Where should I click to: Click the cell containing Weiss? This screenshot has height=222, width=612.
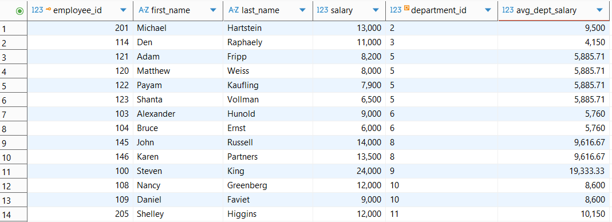pos(268,71)
